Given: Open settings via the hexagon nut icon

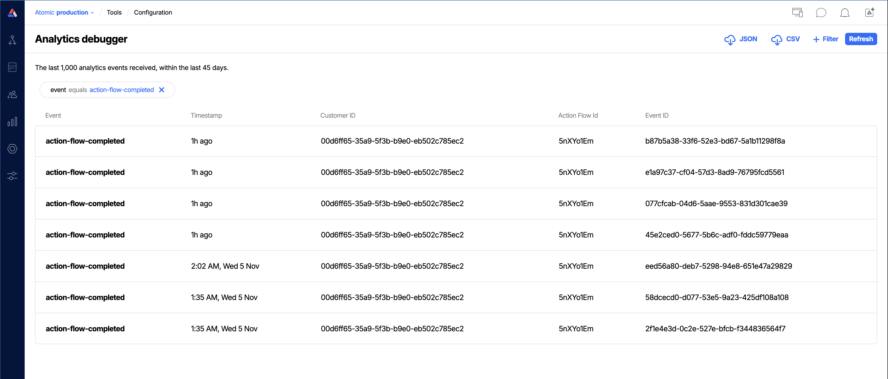Looking at the screenshot, I should (x=12, y=149).
